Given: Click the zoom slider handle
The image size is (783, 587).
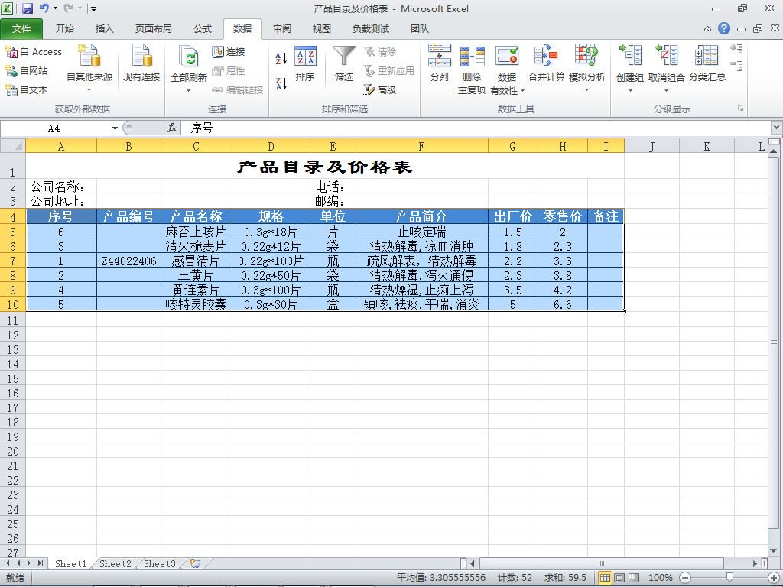Looking at the screenshot, I should 729,578.
